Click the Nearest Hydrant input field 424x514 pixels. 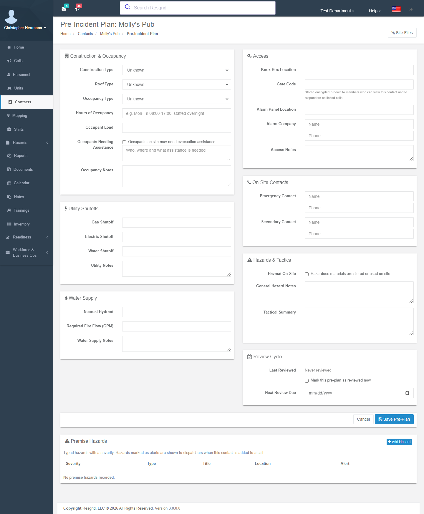[x=177, y=312]
